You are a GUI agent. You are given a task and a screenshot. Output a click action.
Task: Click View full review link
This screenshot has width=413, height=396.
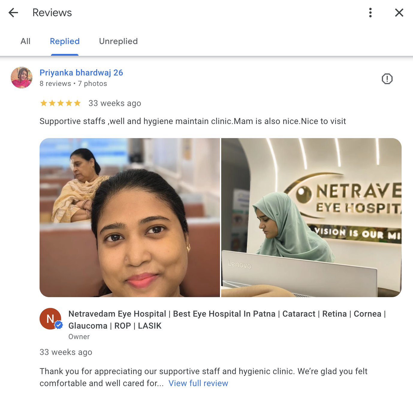point(198,383)
